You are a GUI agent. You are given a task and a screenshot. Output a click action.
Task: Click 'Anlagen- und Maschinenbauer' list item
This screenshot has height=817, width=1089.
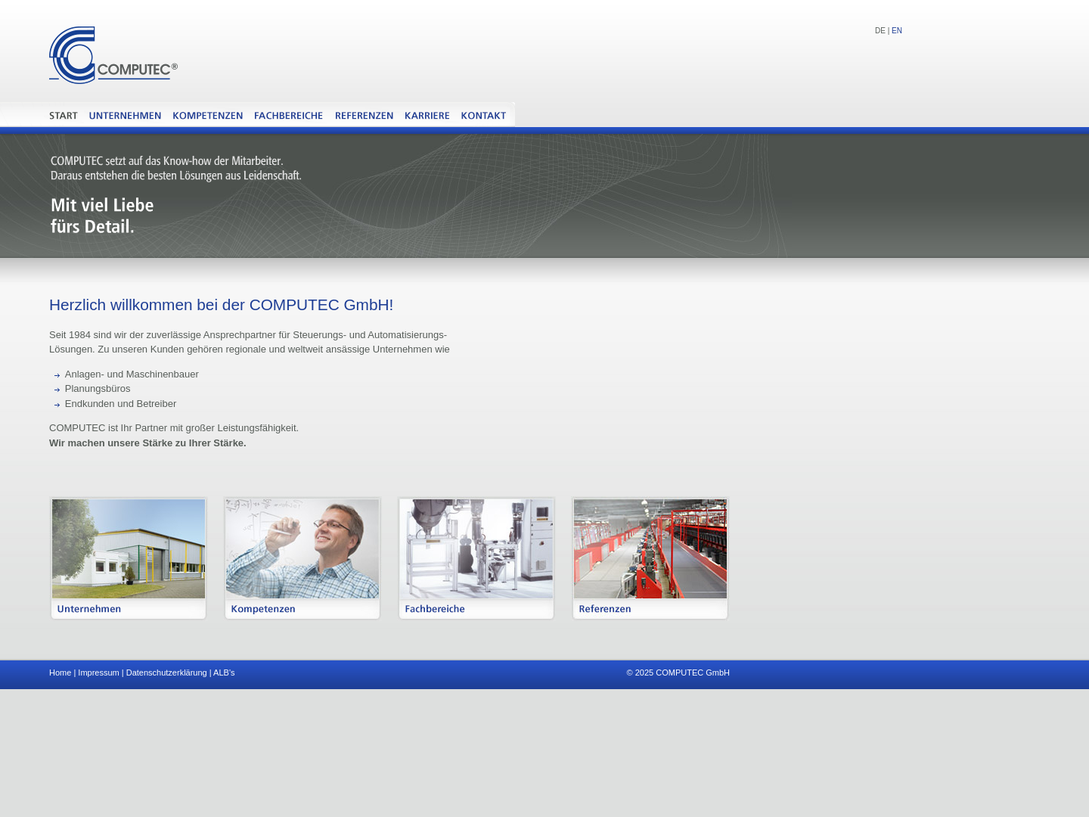[132, 374]
